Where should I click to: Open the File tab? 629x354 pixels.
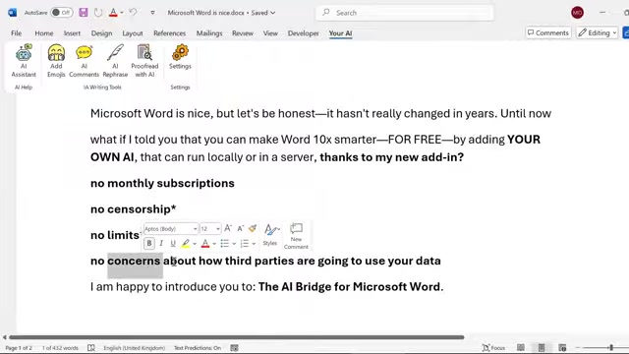pyautogui.click(x=17, y=33)
